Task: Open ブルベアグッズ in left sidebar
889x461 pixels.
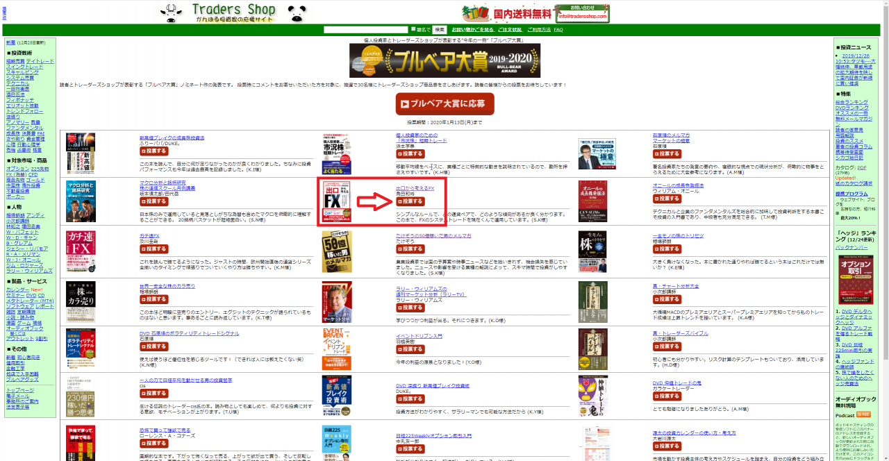Action: coord(22,379)
